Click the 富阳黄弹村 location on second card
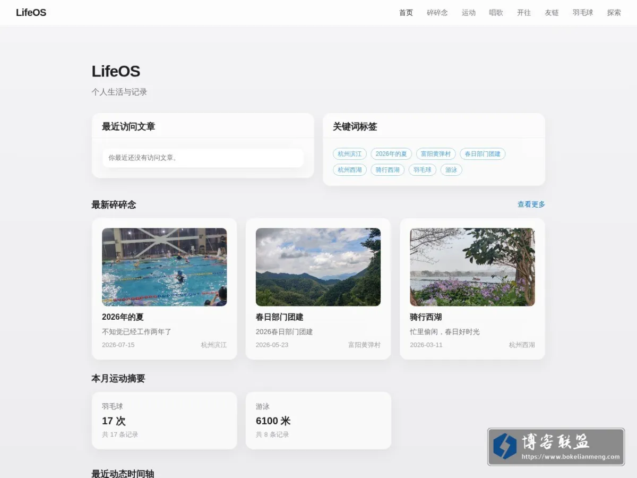637x478 pixels. [x=365, y=345]
